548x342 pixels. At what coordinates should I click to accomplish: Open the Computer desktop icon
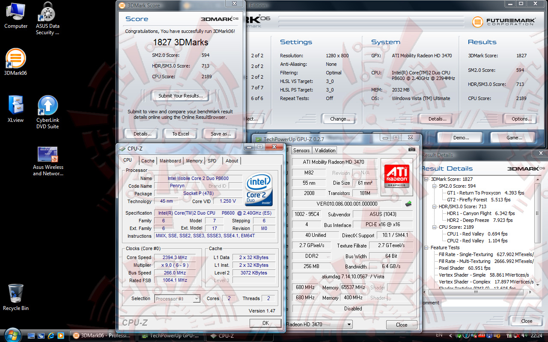[16, 15]
